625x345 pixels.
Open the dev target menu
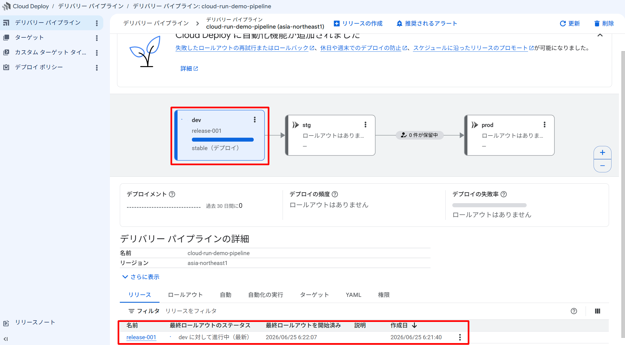coord(255,120)
